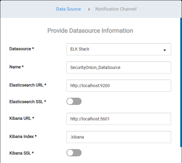
Task: Click the blue vertical scrollbar
Action: point(181,82)
